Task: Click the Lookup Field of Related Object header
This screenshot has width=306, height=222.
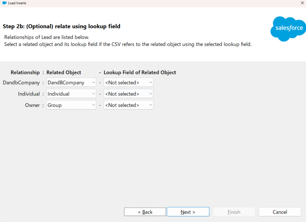Action: coord(140,72)
